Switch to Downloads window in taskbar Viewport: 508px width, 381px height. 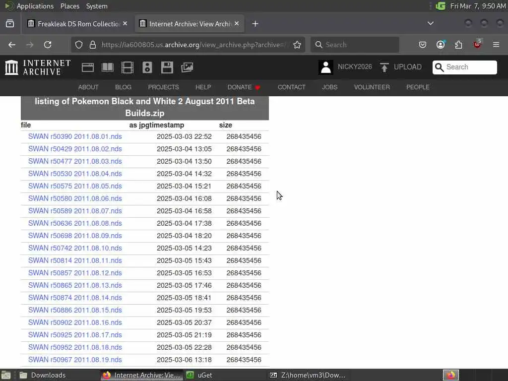pyautogui.click(x=58, y=375)
